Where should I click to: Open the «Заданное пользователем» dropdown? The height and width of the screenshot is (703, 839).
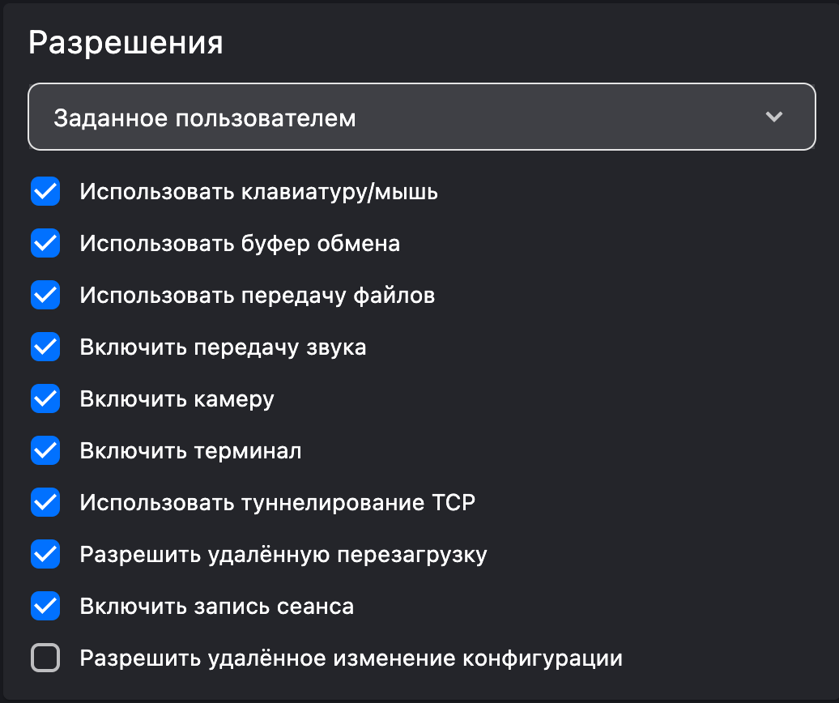[x=421, y=117]
